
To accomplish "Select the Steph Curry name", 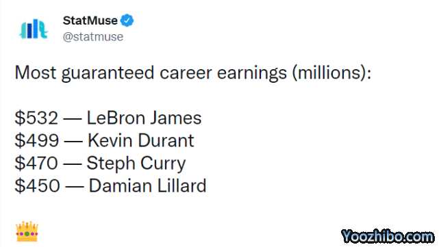I will click(x=136, y=164).
